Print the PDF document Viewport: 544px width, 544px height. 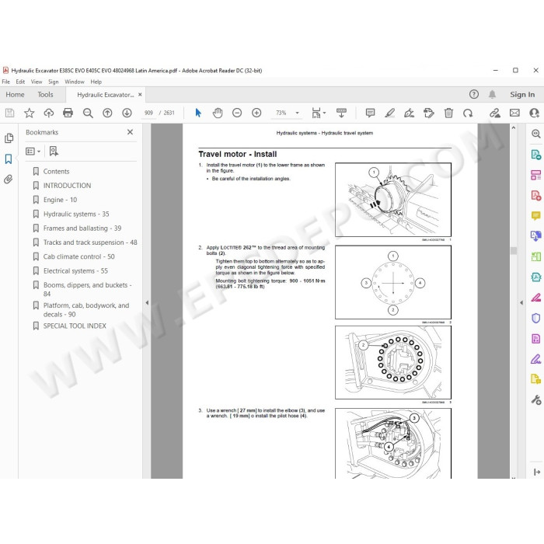(x=68, y=113)
